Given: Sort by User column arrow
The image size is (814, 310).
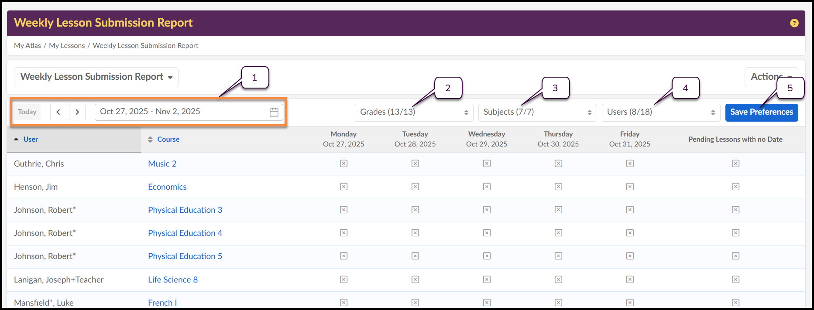Looking at the screenshot, I should pyautogui.click(x=16, y=139).
